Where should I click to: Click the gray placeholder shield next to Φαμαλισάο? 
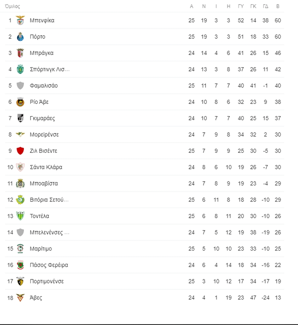point(20,86)
